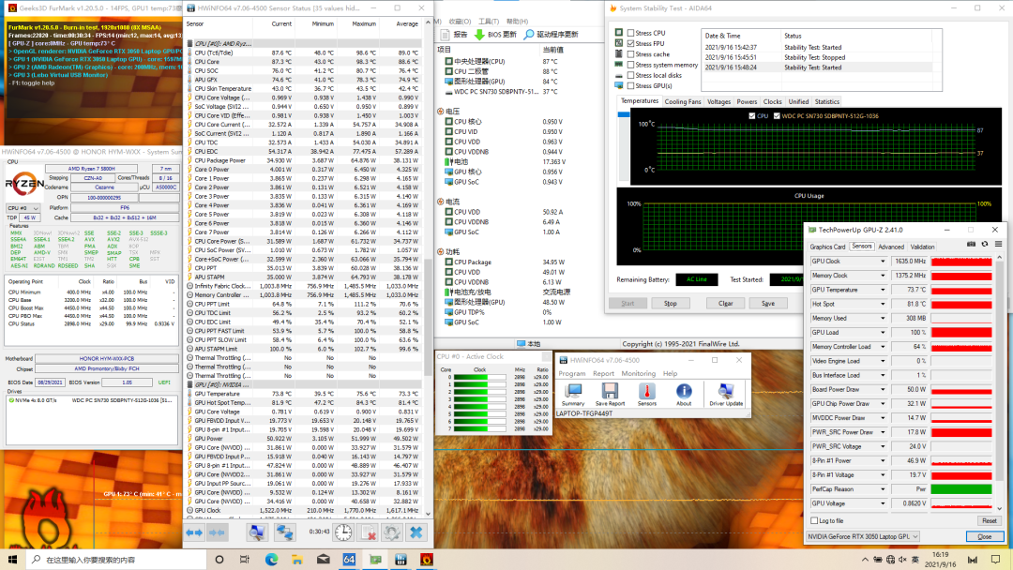Open sensor settings gear icon in HWiNFO
This screenshot has height=570, width=1013.
392,532
